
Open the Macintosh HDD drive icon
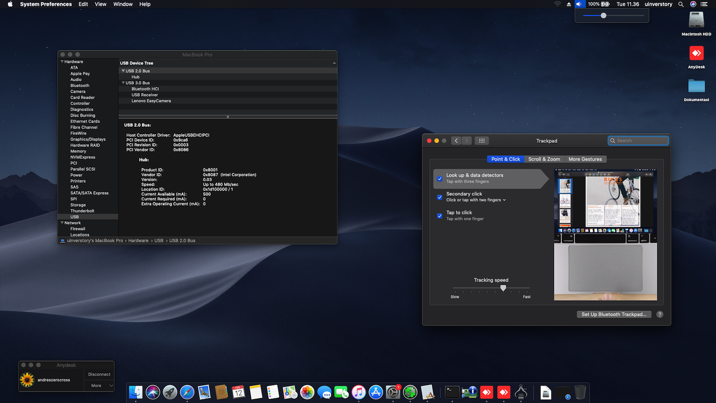[x=697, y=20]
